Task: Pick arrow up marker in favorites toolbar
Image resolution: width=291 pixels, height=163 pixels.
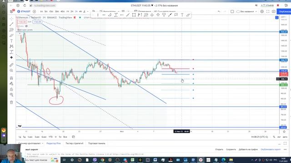Action: [x=152, y=15]
